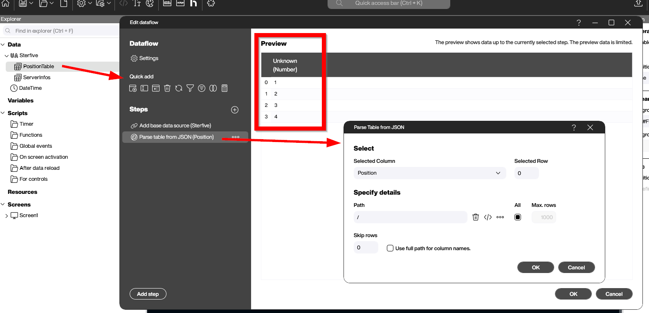Delete the path with trash icon
This screenshot has height=313, width=649.
pyautogui.click(x=476, y=217)
